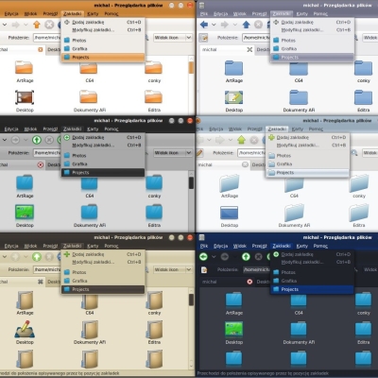Open Przejdź menu in black-titled gray window

(50, 129)
